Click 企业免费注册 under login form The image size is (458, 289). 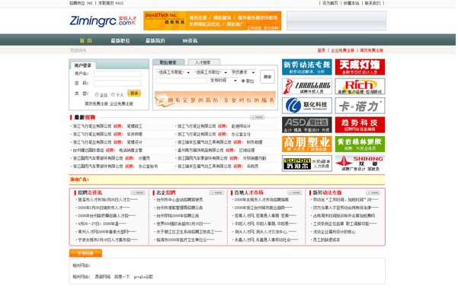point(121,103)
